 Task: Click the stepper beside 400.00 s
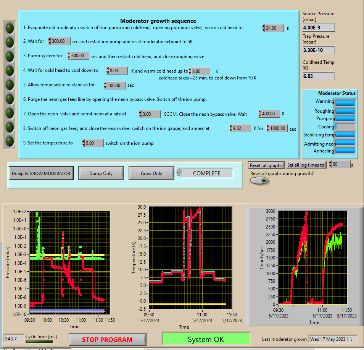pos(260,113)
